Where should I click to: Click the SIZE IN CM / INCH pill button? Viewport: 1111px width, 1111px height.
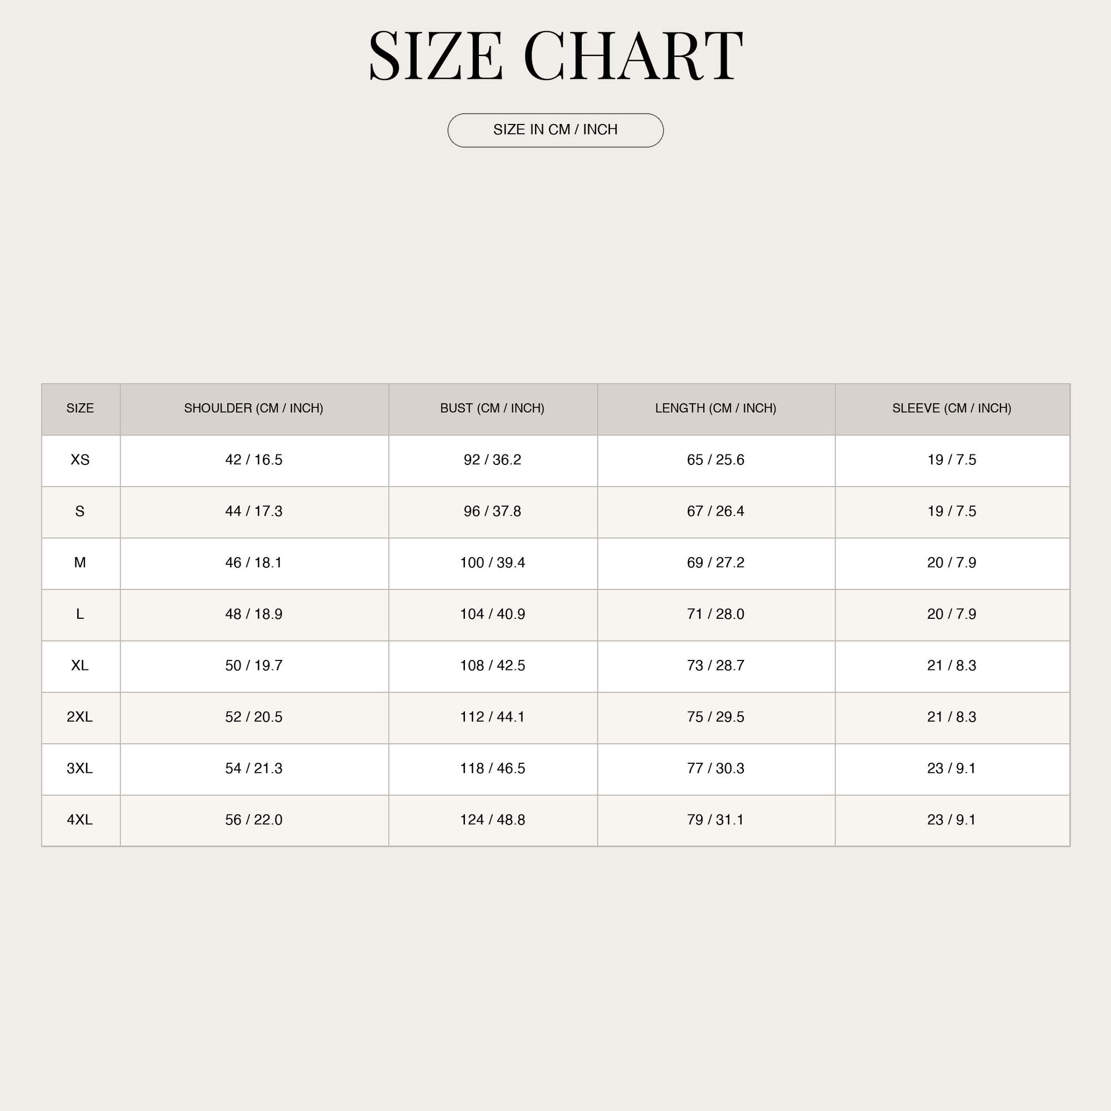[x=555, y=130]
